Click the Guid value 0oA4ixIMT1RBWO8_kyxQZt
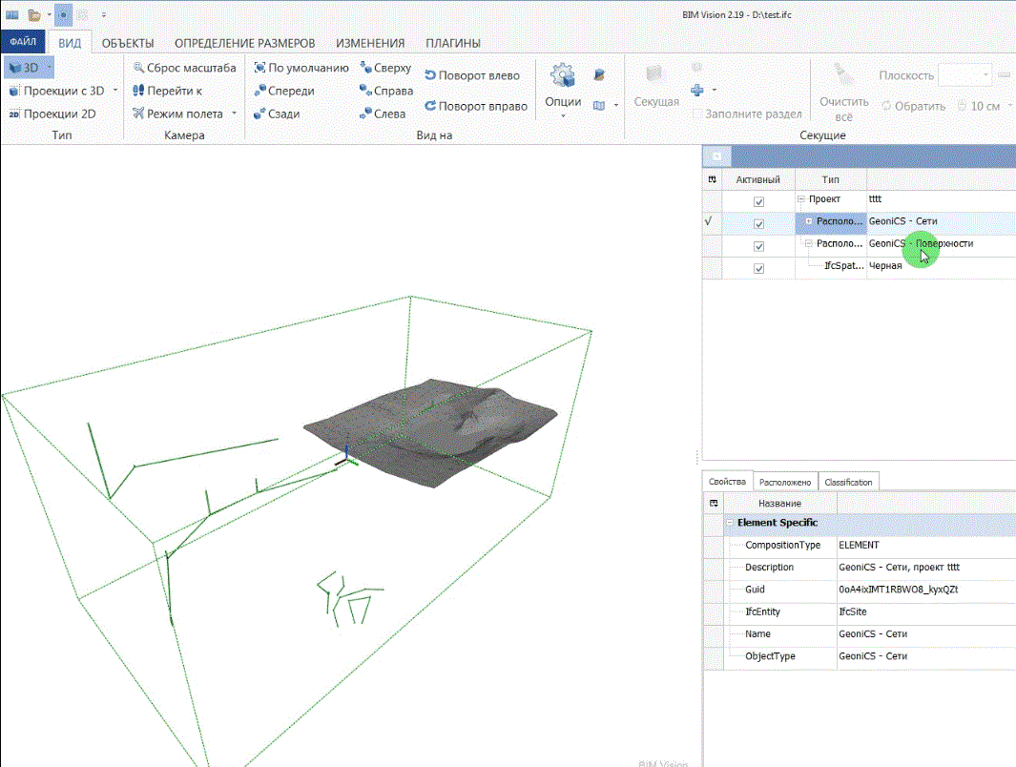 tap(898, 590)
